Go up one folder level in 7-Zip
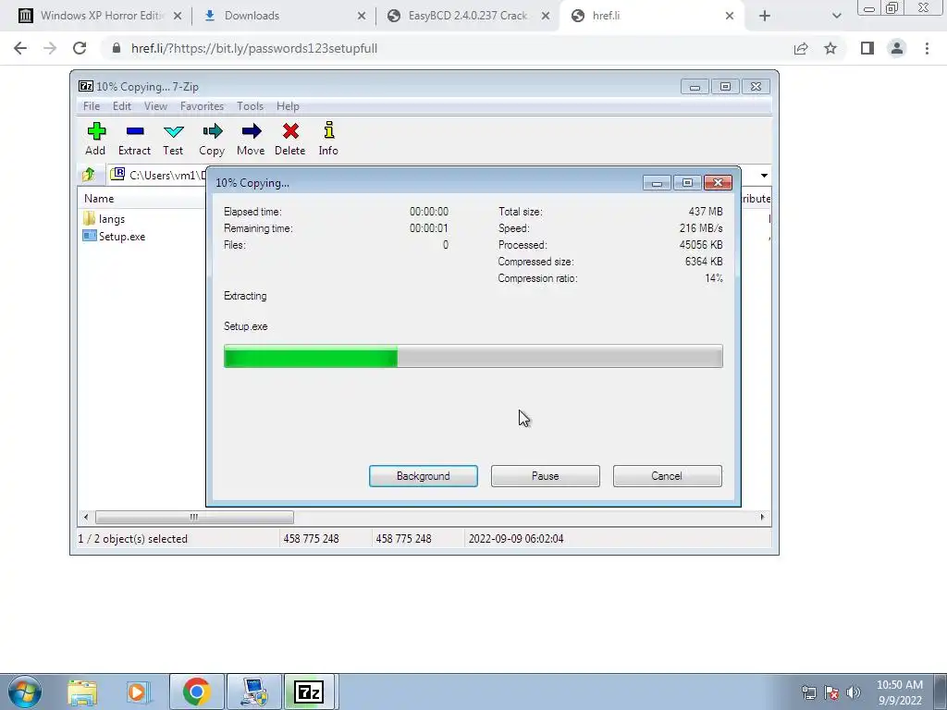The height and width of the screenshot is (710, 947). (89, 175)
